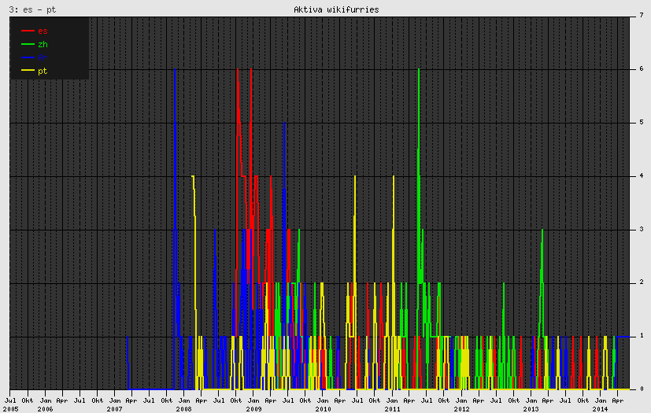The width and height of the screenshot is (651, 413).
Task: Click the blue fr legend line swatch
Action: [28, 57]
